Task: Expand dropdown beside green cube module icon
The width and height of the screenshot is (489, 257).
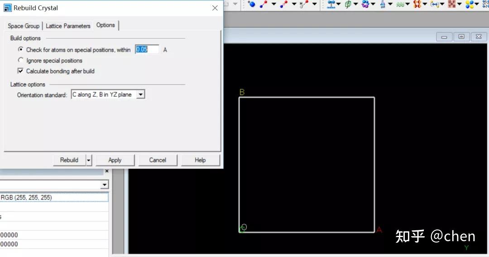Action: coord(355,4)
